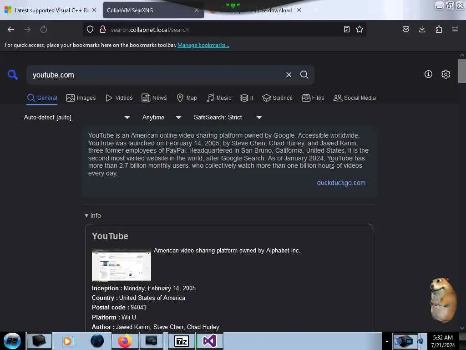Select the Files search category

(x=313, y=98)
